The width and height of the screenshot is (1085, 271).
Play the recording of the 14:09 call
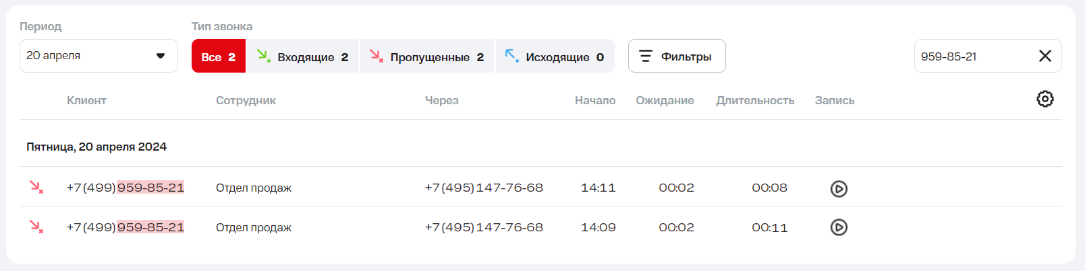(839, 228)
